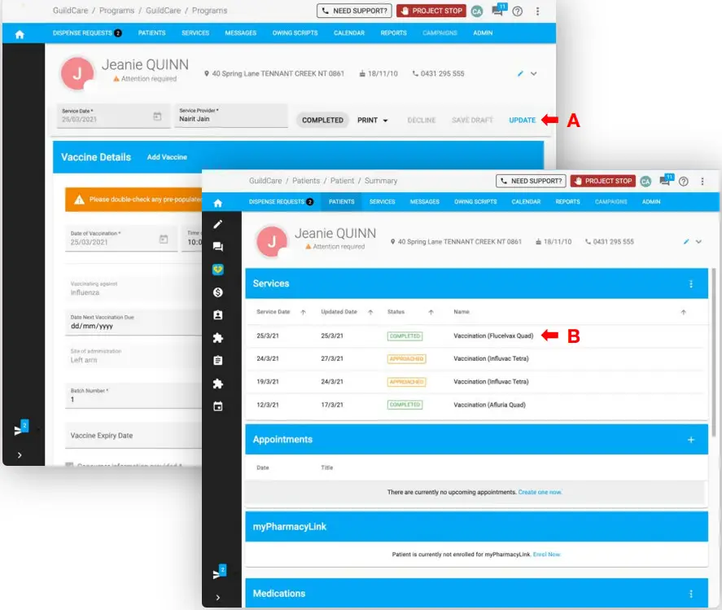Click the CA user avatar in the Programs window
Viewport: 722px width, 610px height.
tap(477, 11)
